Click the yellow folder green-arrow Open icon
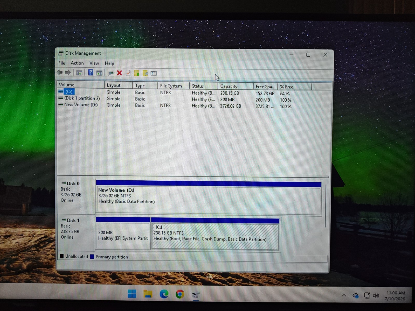The width and height of the screenshot is (415, 311). [137, 73]
